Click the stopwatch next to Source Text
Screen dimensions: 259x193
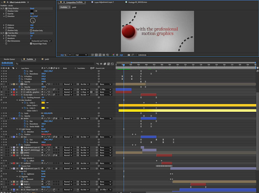coord(19,166)
